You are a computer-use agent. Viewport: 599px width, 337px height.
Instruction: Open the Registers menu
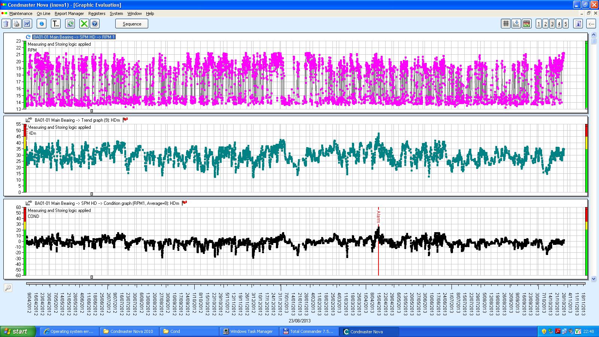coord(97,13)
